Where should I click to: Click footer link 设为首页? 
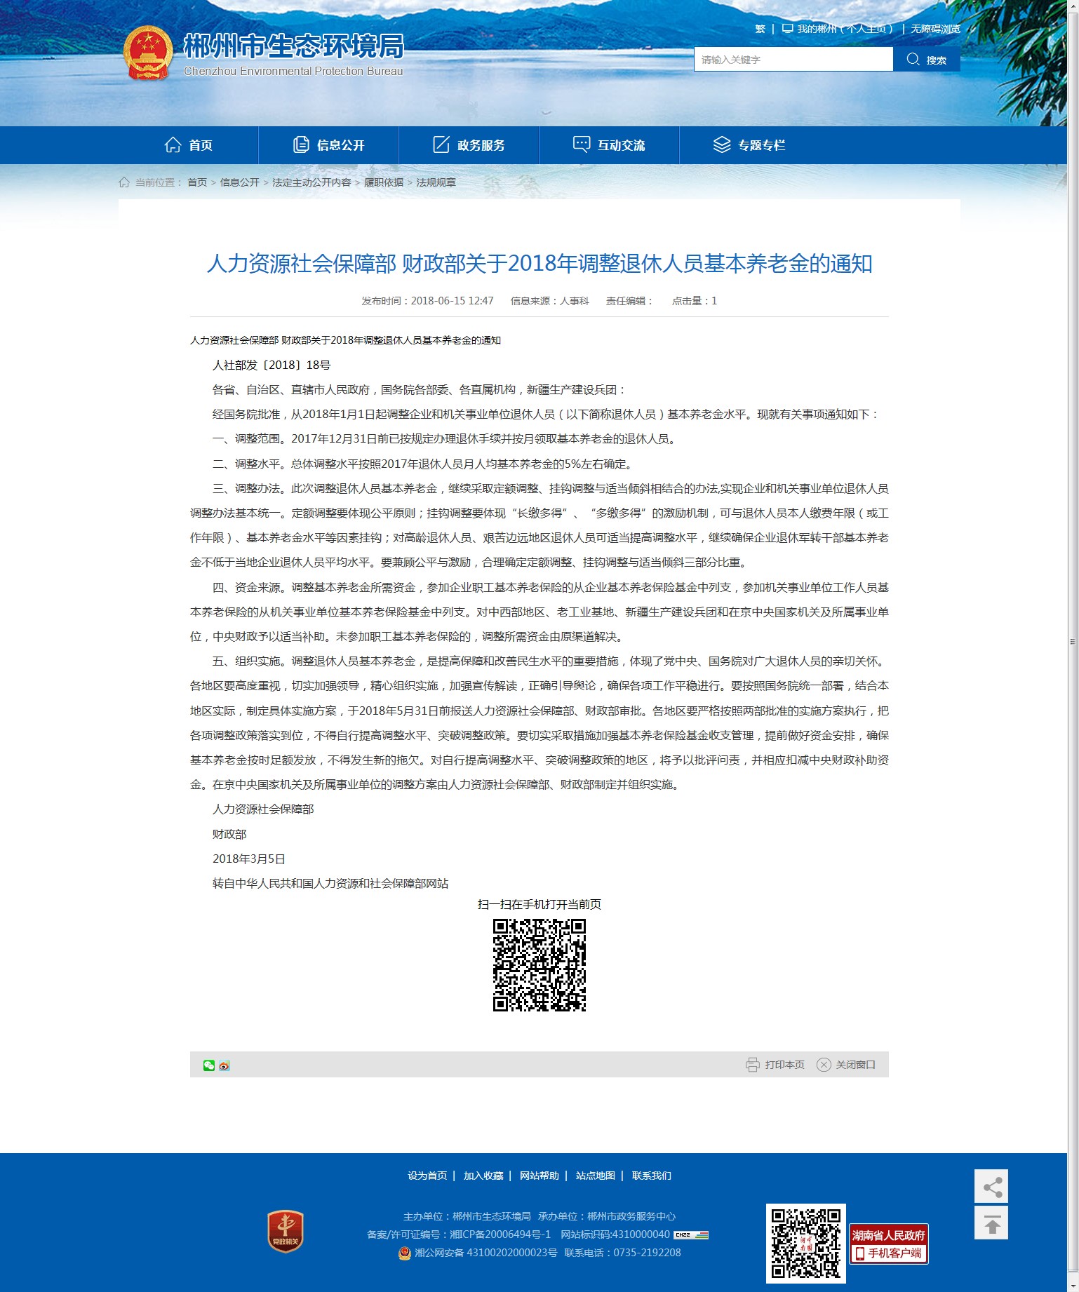[427, 1176]
